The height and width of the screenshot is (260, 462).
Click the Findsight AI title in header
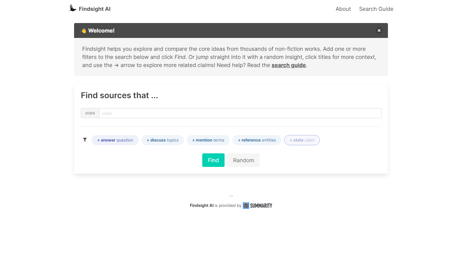tap(94, 9)
